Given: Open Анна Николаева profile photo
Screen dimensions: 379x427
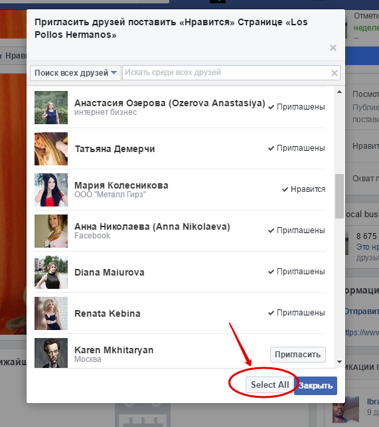Looking at the screenshot, I should (x=51, y=231).
